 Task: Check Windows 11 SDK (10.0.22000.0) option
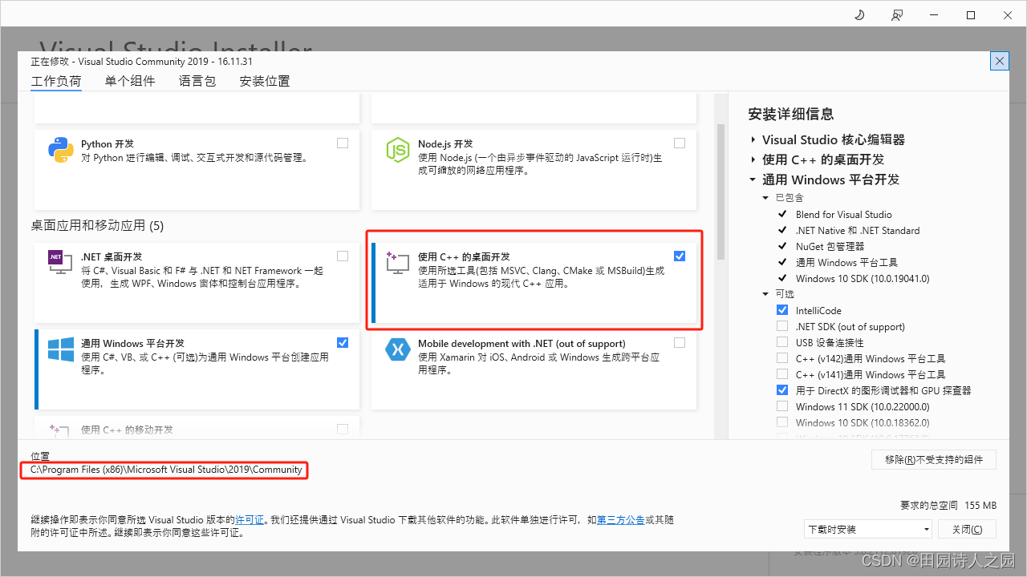coord(782,406)
